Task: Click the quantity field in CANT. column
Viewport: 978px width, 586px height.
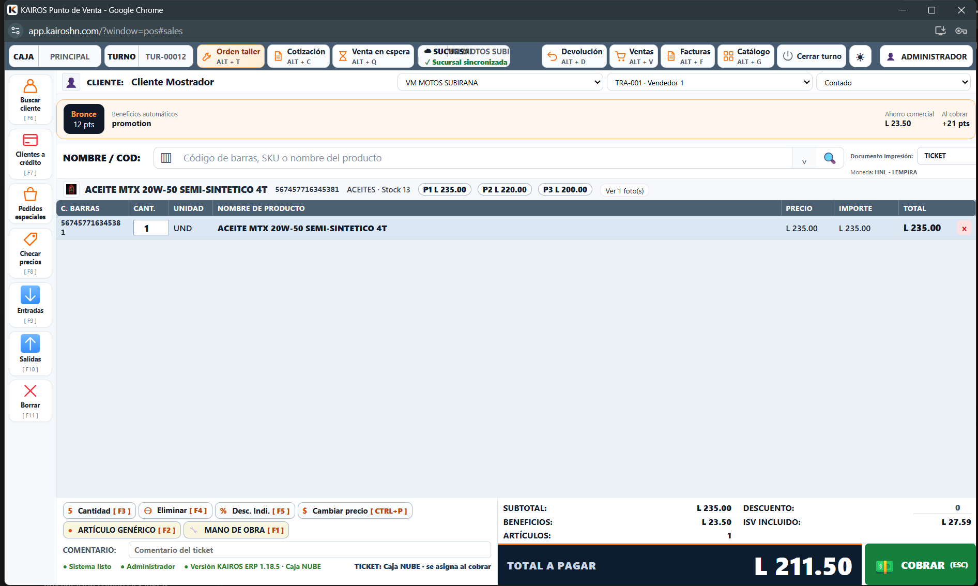Action: point(151,228)
